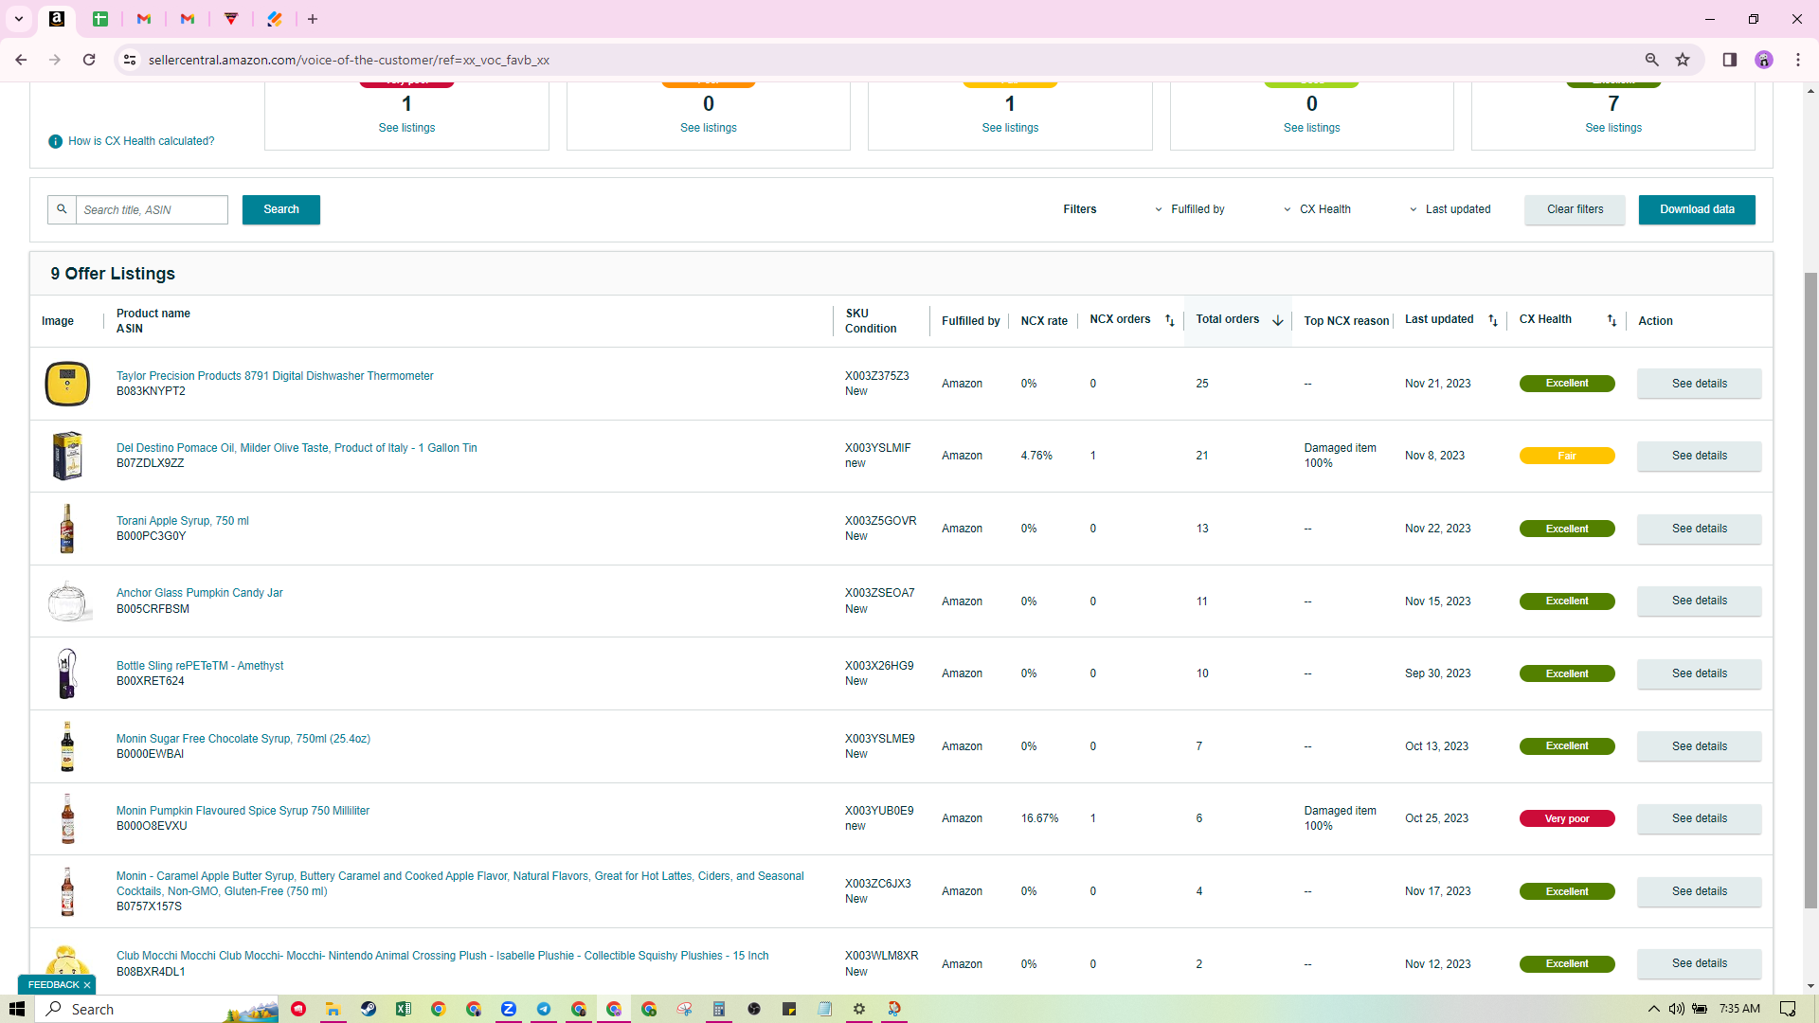Sort by Total orders down arrow
Viewport: 1819px width, 1023px height.
click(x=1278, y=321)
